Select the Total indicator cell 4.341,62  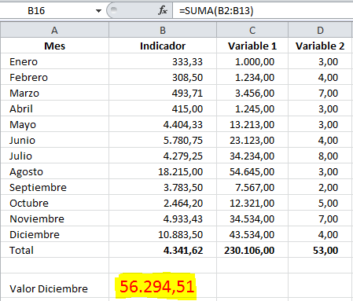(163, 250)
